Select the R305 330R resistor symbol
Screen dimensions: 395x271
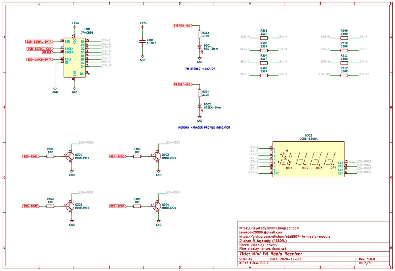pos(264,38)
